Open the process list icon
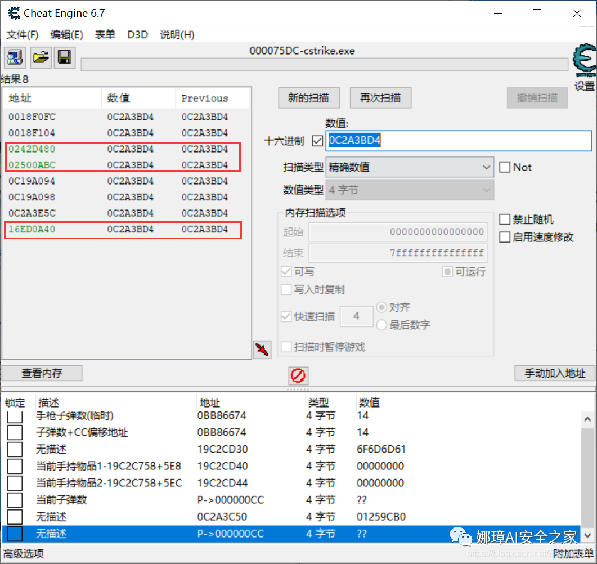This screenshot has width=597, height=564. click(x=15, y=57)
